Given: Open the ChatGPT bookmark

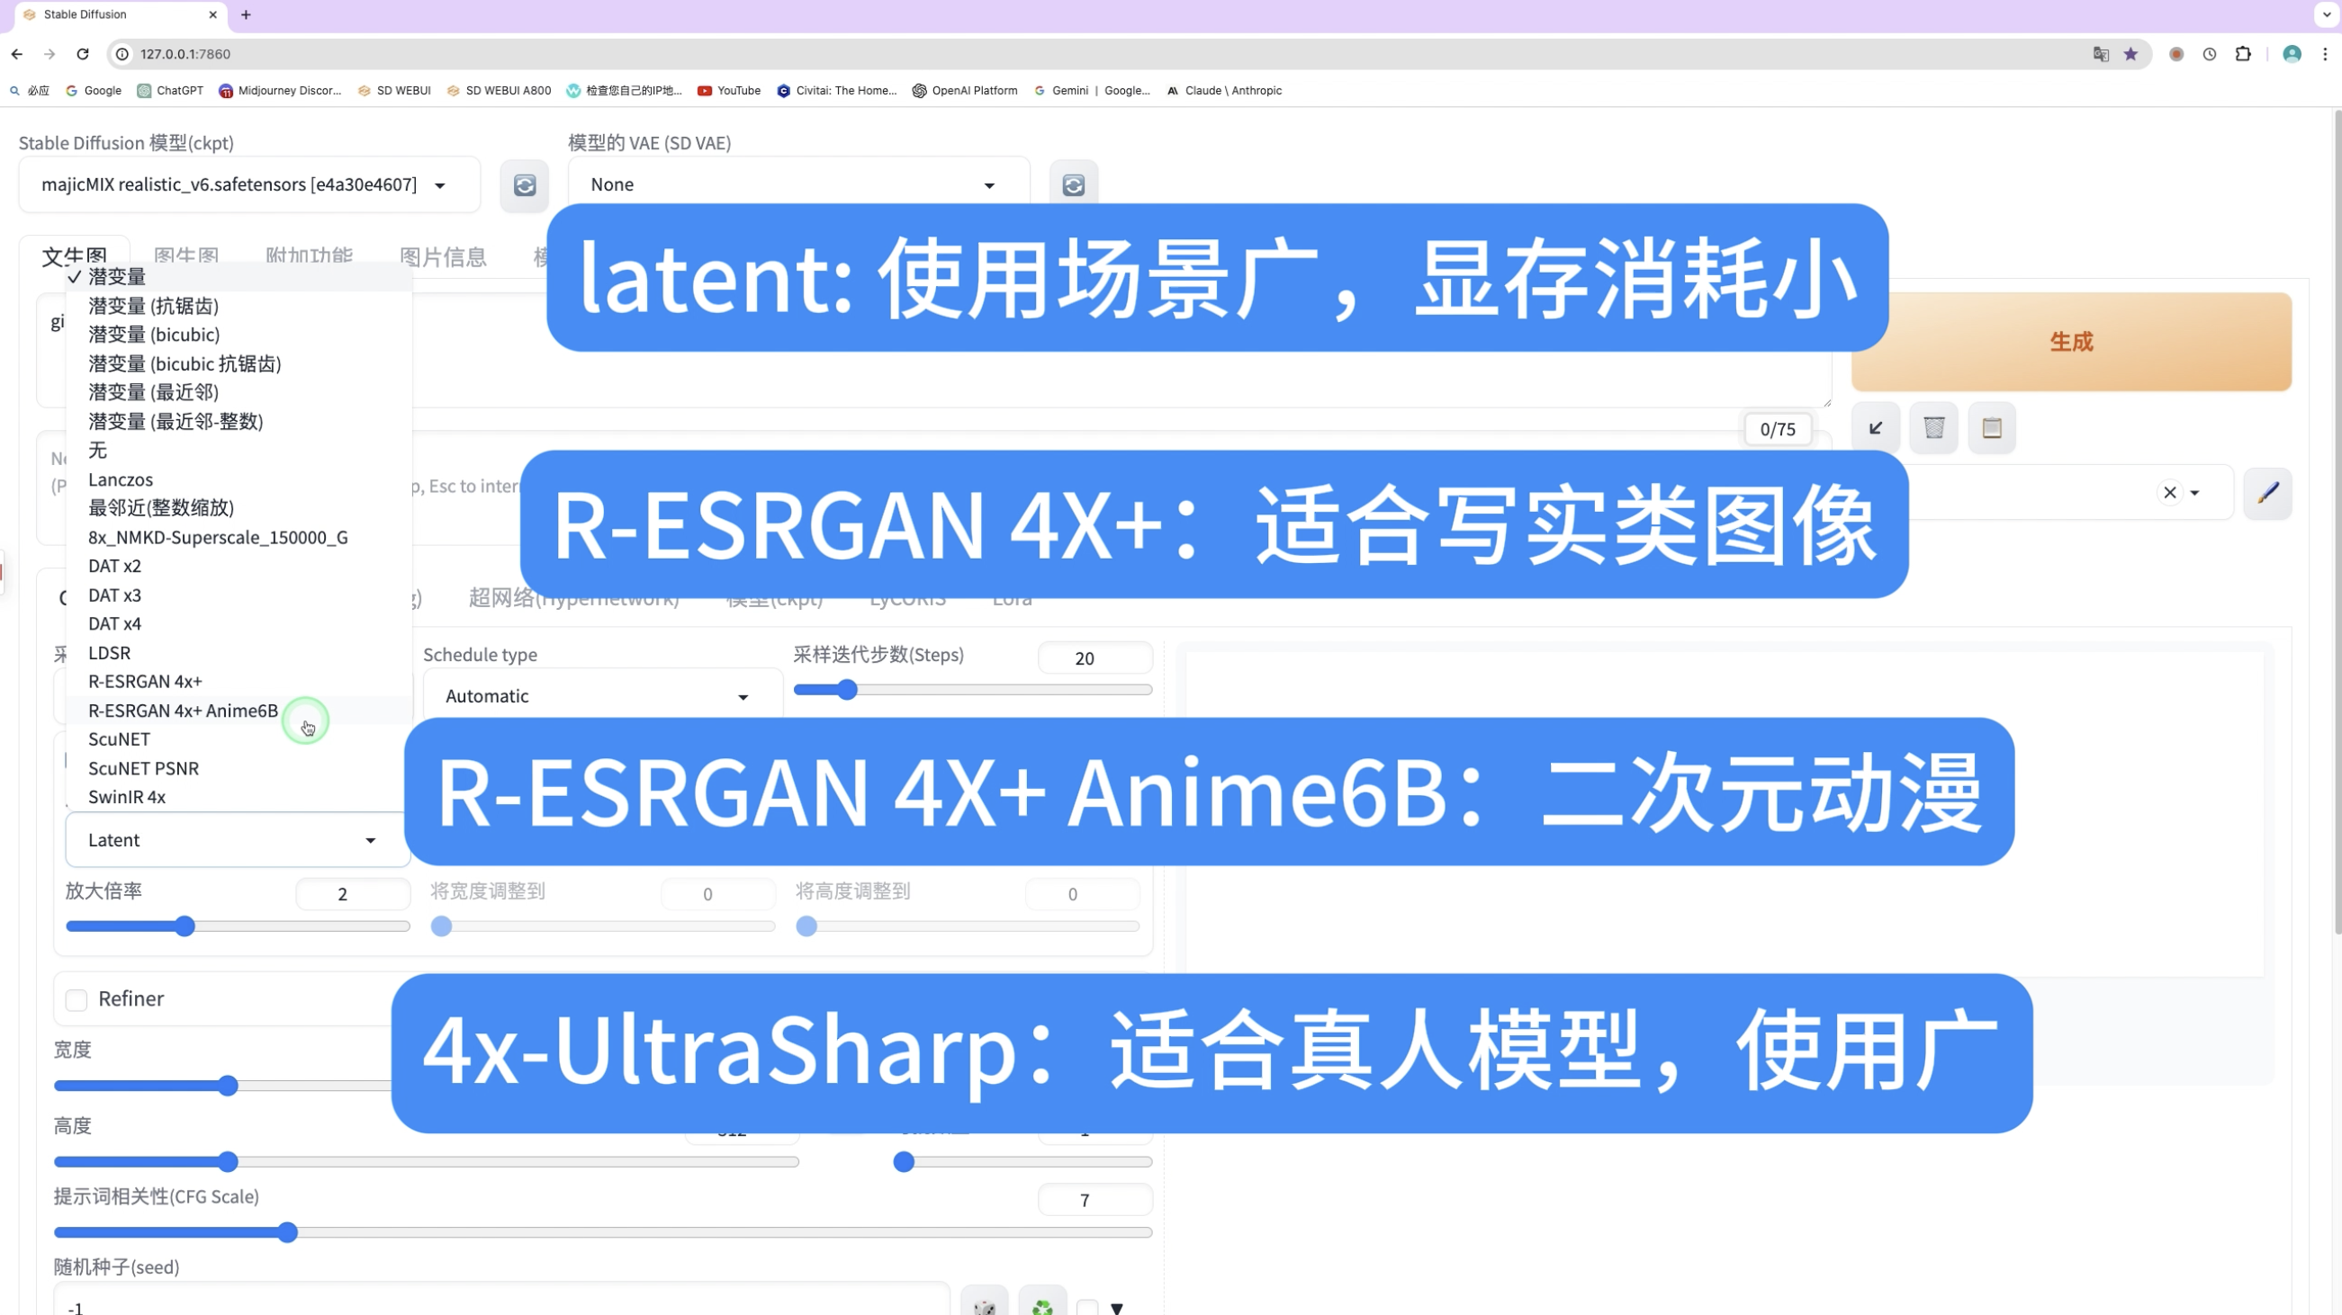Looking at the screenshot, I should click(170, 90).
